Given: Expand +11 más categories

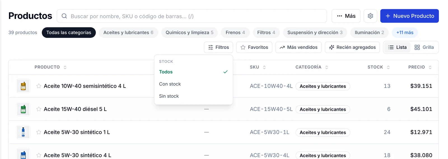Looking at the screenshot, I should click(x=405, y=33).
